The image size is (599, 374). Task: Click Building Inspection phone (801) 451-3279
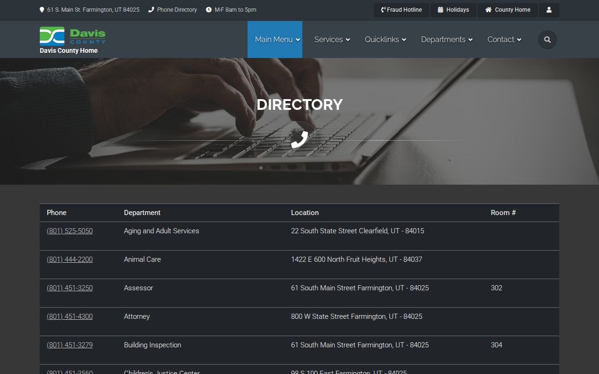70,345
